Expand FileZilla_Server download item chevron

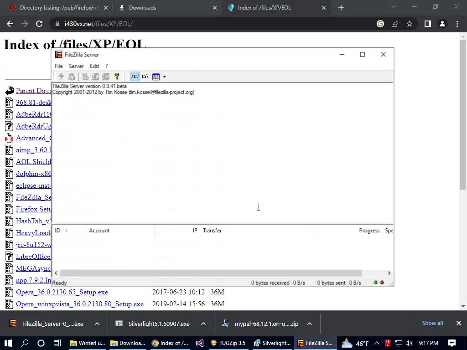[97, 324]
